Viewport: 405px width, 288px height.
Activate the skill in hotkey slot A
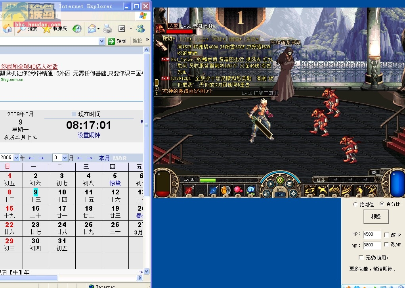click(309, 190)
